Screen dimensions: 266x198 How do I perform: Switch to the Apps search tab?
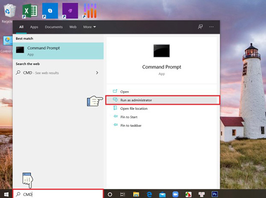coord(34,27)
